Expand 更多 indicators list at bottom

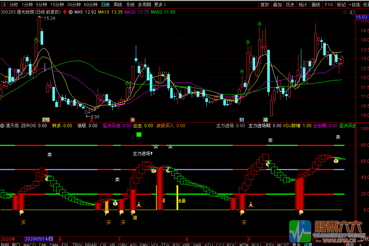point(297,244)
